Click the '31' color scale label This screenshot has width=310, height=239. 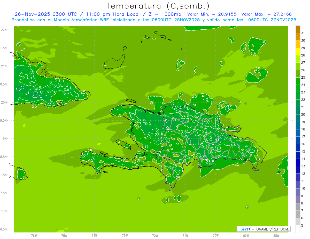point(303,33)
